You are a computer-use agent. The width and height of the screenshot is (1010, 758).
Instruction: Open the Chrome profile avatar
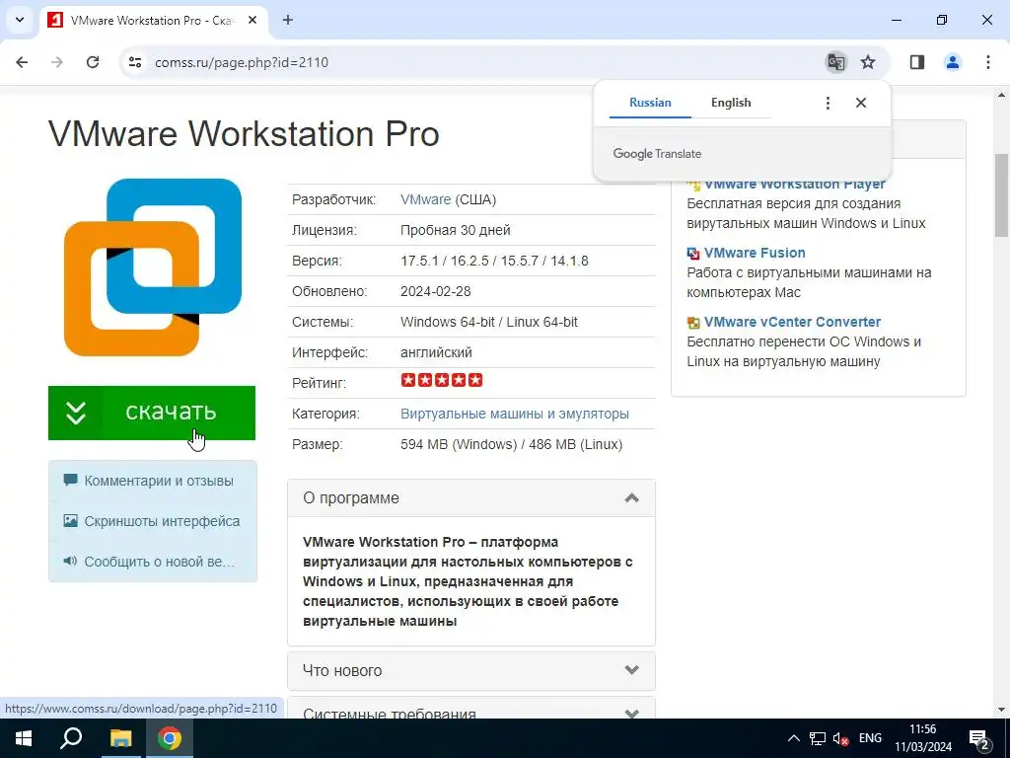point(953,62)
